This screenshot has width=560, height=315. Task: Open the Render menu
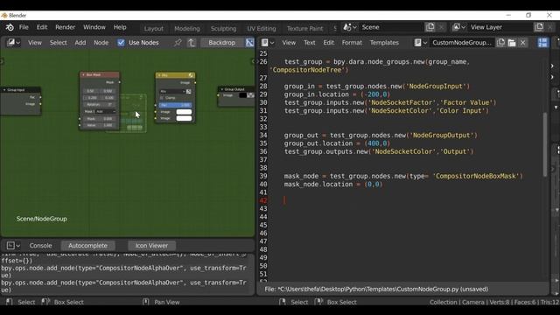point(65,27)
